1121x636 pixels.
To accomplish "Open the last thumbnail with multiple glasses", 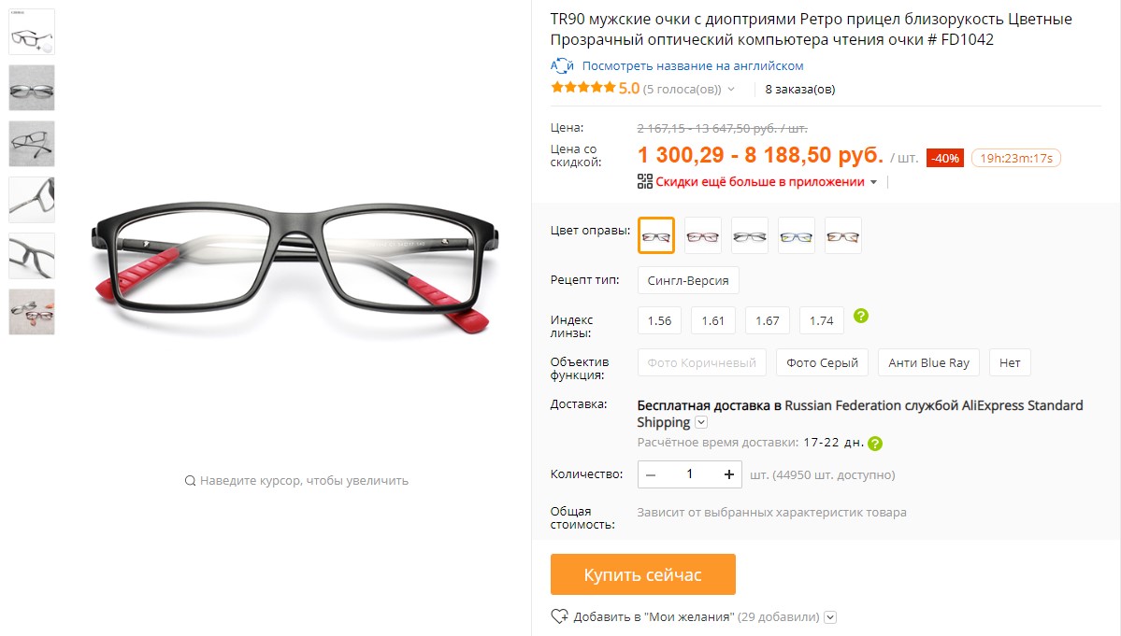I will click(32, 312).
